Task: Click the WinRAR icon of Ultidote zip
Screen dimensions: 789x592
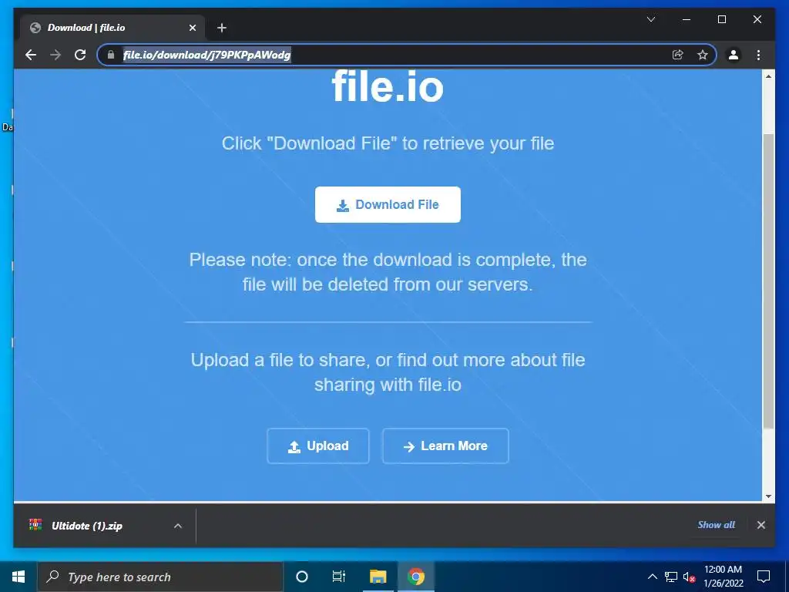Action: click(x=35, y=525)
